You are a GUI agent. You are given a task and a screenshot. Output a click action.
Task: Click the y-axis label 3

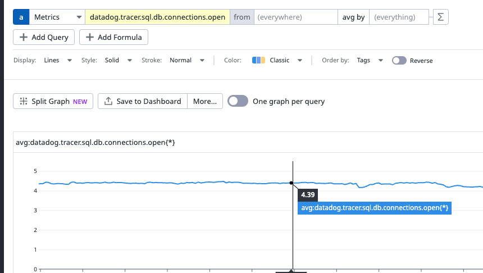(x=35, y=211)
